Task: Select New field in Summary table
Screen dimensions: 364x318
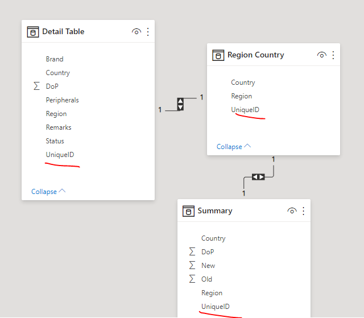Action: (x=208, y=266)
